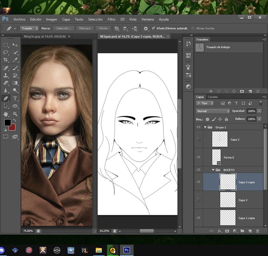Select the Dodge tool
268x256 pixels.
click(x=15, y=90)
